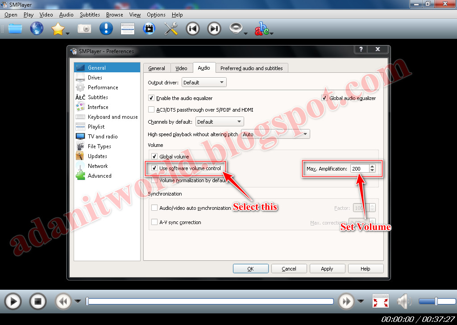This screenshot has height=325, width=457.
Task: Open the Browse menu
Action: (x=115, y=15)
